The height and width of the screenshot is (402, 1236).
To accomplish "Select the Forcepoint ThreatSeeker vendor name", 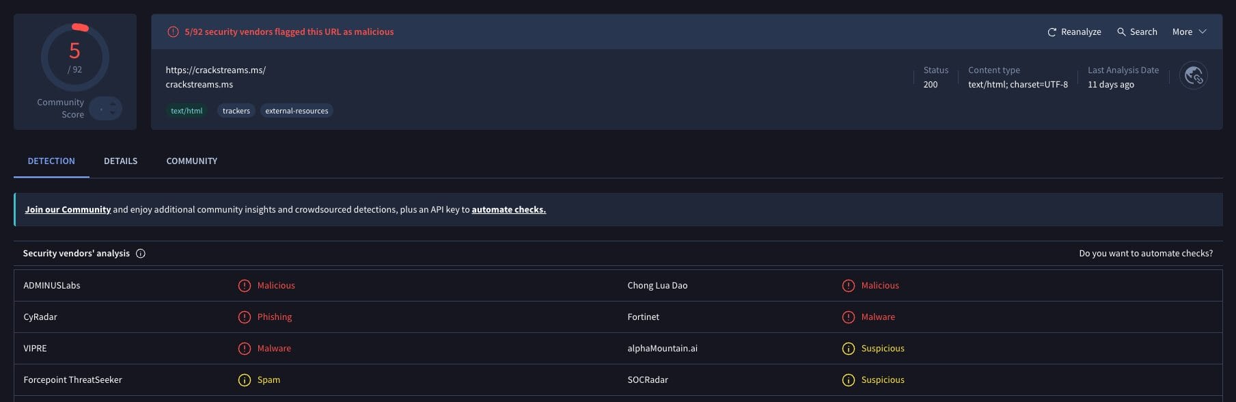I will click(x=72, y=380).
